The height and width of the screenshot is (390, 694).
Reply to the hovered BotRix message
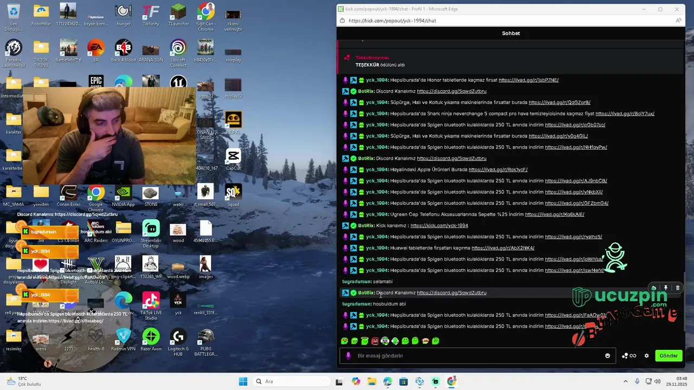pyautogui.click(x=653, y=288)
